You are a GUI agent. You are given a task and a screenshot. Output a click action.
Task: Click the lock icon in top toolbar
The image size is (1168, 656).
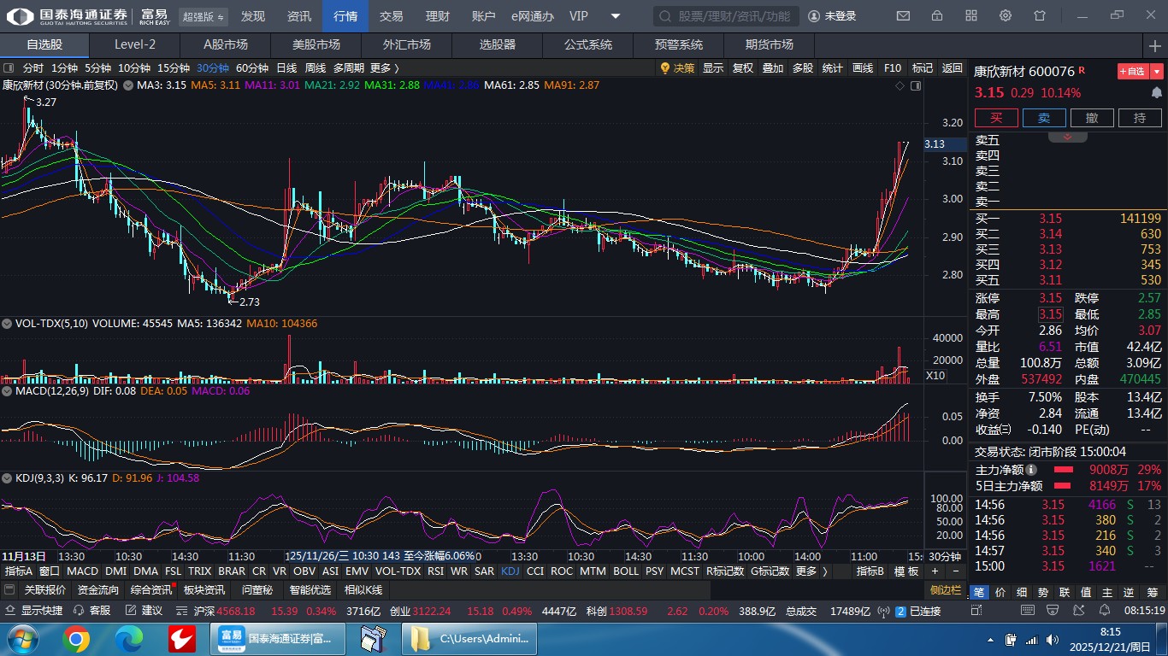(937, 16)
